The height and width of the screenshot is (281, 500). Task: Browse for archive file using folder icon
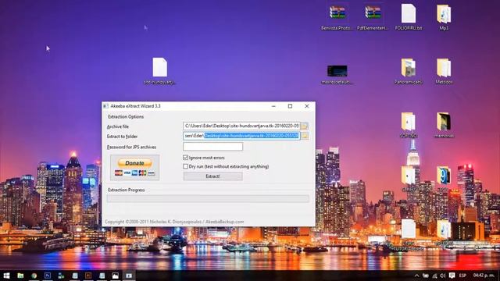coord(304,126)
